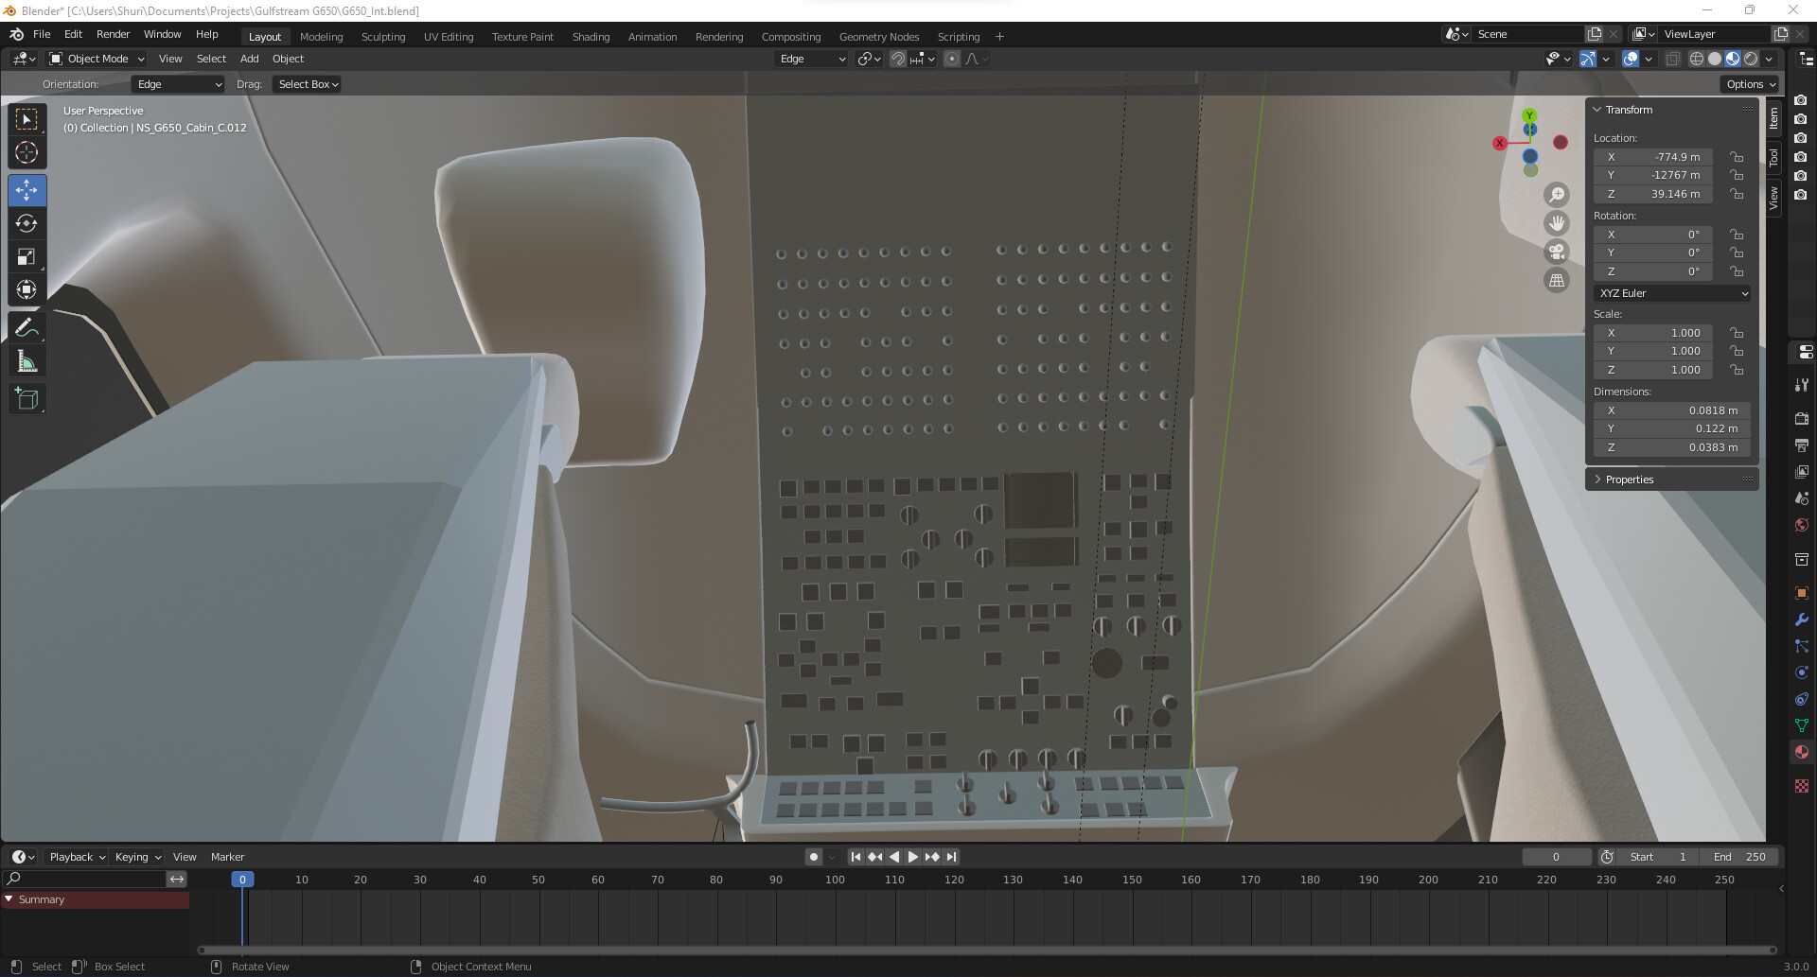Click the Options button in viewport header
Viewport: 1817px width, 977px height.
click(1750, 84)
